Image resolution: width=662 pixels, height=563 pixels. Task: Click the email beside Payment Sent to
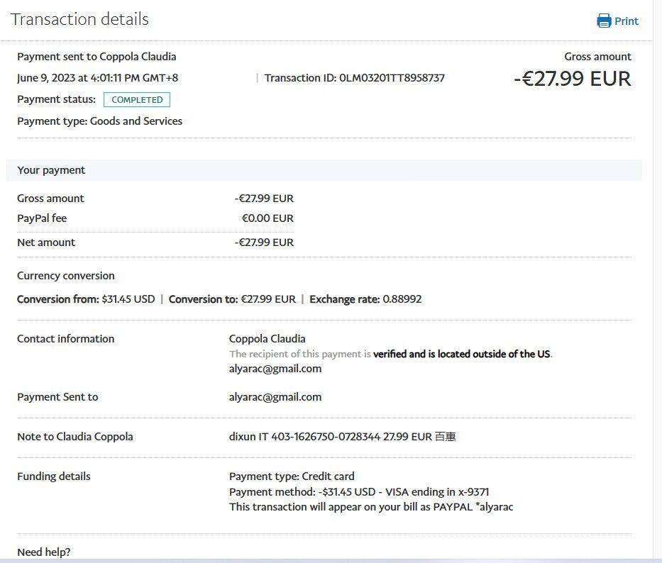pyautogui.click(x=275, y=397)
